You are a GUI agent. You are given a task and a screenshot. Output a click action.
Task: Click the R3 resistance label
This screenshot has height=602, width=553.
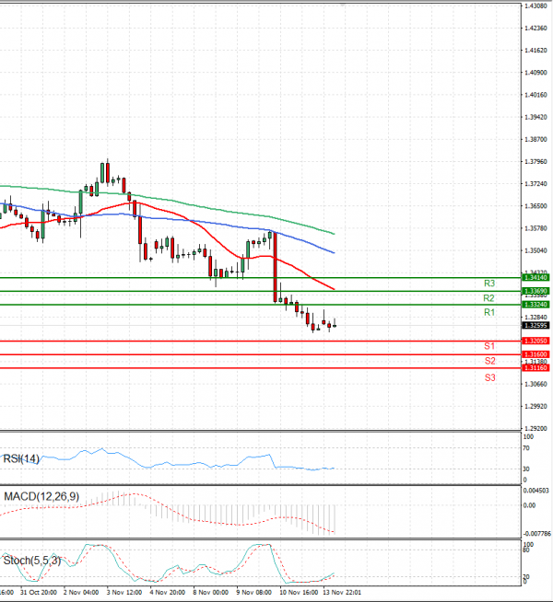[x=489, y=284]
